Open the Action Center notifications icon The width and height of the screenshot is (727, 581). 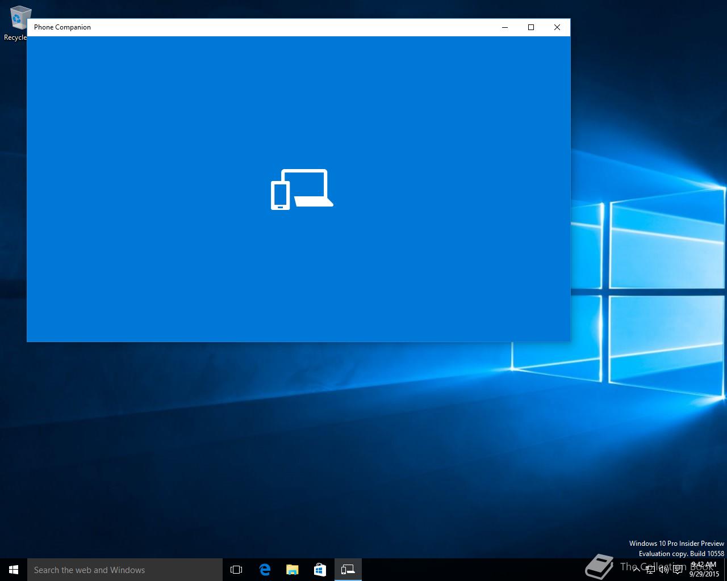tap(678, 570)
